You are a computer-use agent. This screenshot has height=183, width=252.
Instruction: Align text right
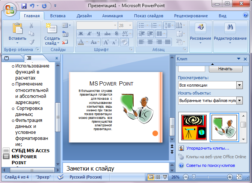(x=159, y=42)
